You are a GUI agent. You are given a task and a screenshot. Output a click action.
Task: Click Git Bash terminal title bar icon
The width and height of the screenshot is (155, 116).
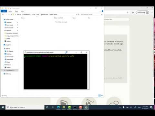pos(25,52)
